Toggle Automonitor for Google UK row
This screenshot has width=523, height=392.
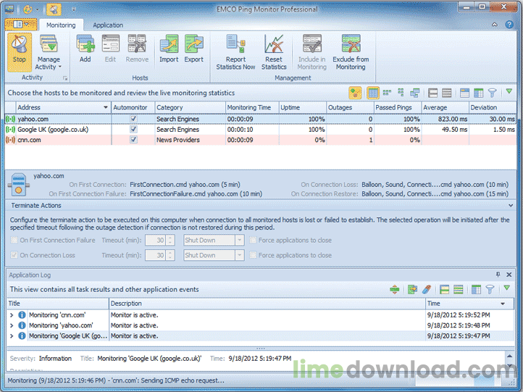133,129
